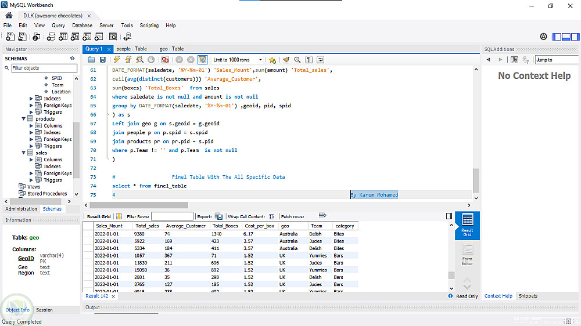This screenshot has width=581, height=326.
Task: Click the Filter Rows input field
Action: pos(172,216)
